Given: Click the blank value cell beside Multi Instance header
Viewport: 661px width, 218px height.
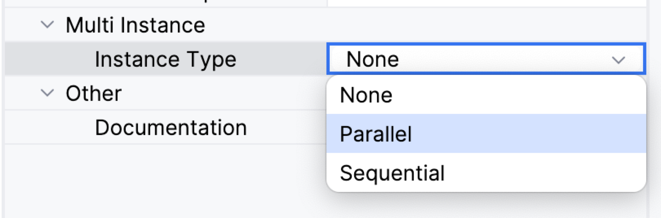Looking at the screenshot, I should pyautogui.click(x=486, y=25).
